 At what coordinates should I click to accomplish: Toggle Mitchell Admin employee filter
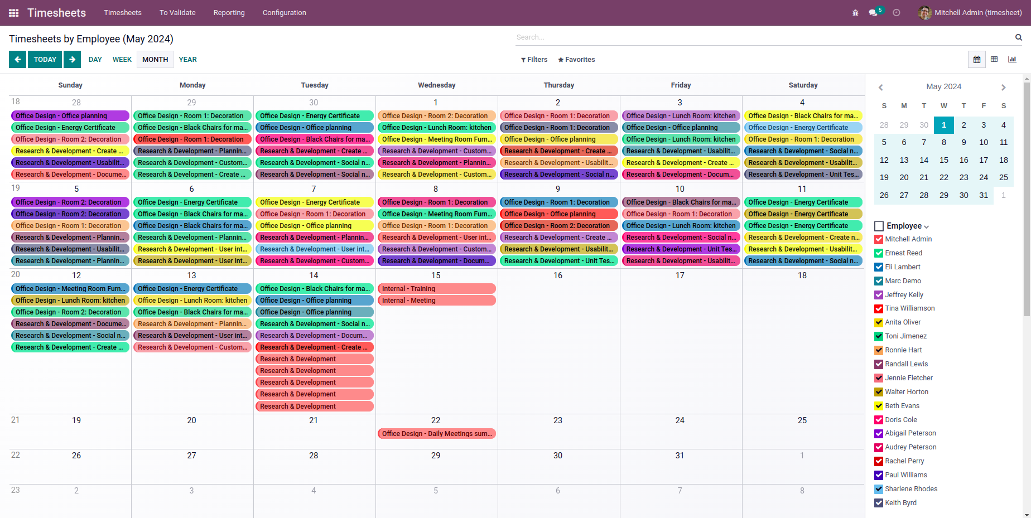[x=879, y=240]
